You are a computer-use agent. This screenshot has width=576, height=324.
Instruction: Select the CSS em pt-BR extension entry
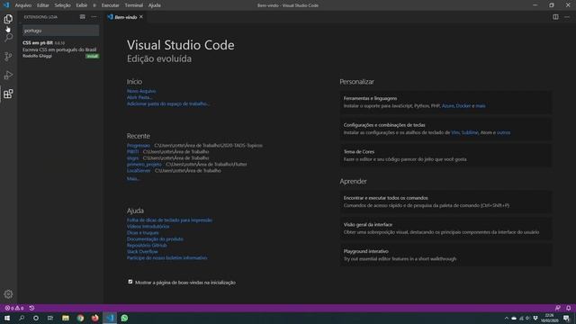[x=60, y=49]
